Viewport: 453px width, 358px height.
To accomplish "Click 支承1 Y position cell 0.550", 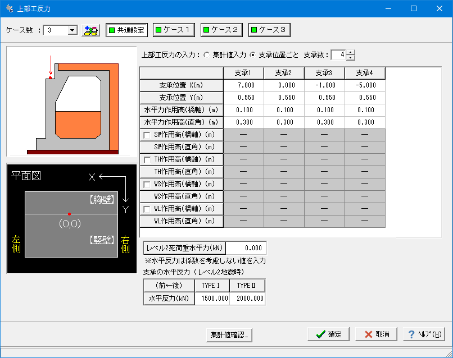I will pyautogui.click(x=243, y=98).
